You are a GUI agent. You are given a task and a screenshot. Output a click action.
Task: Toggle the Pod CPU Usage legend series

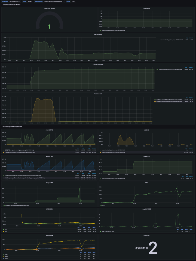pos(171,40)
